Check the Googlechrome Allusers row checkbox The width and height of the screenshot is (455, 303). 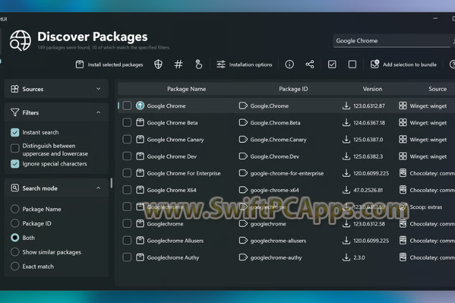click(x=127, y=241)
